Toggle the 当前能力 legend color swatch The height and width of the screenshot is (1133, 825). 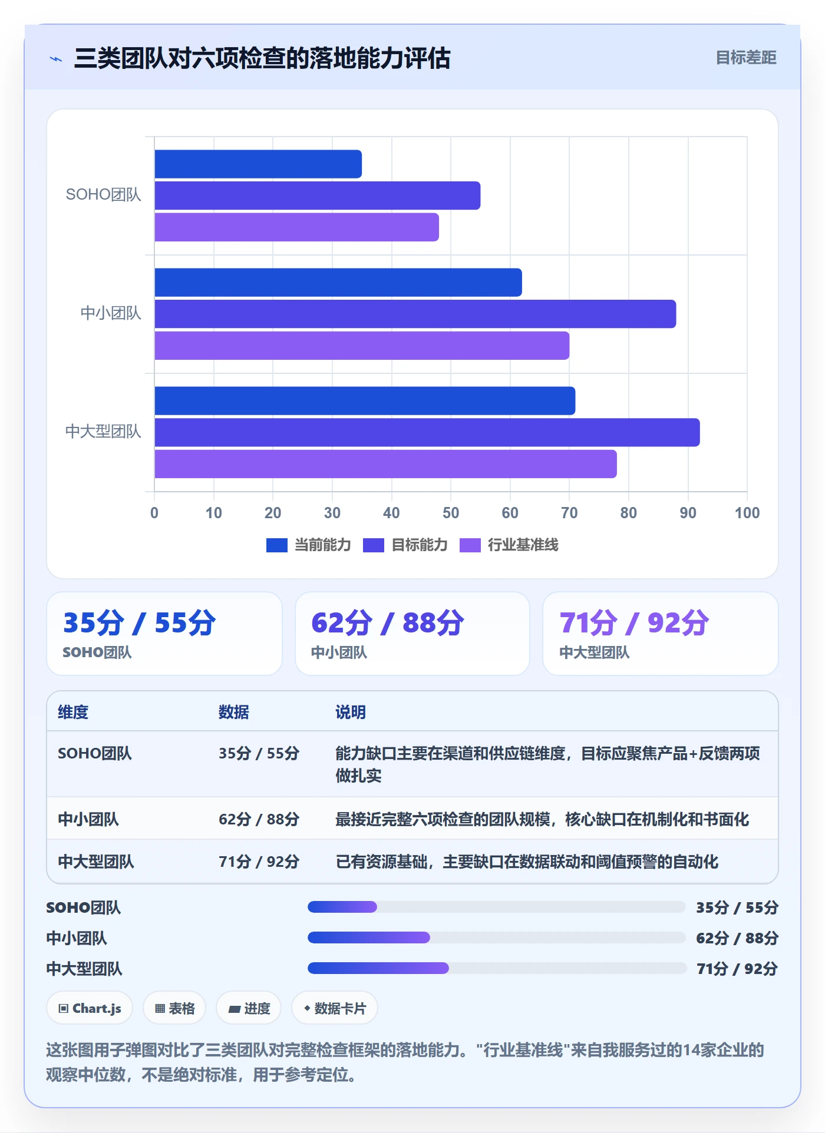pos(276,545)
